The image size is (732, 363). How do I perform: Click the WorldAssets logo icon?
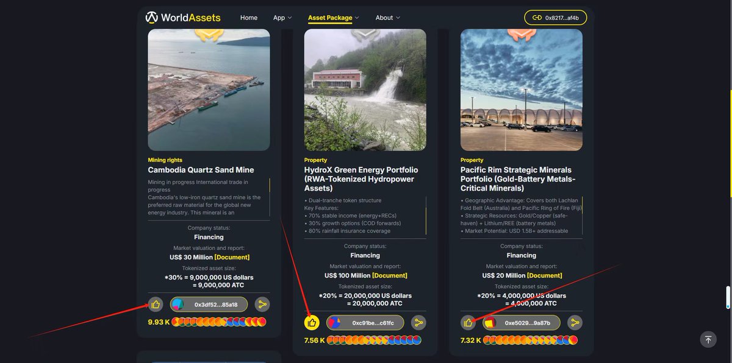[152, 18]
